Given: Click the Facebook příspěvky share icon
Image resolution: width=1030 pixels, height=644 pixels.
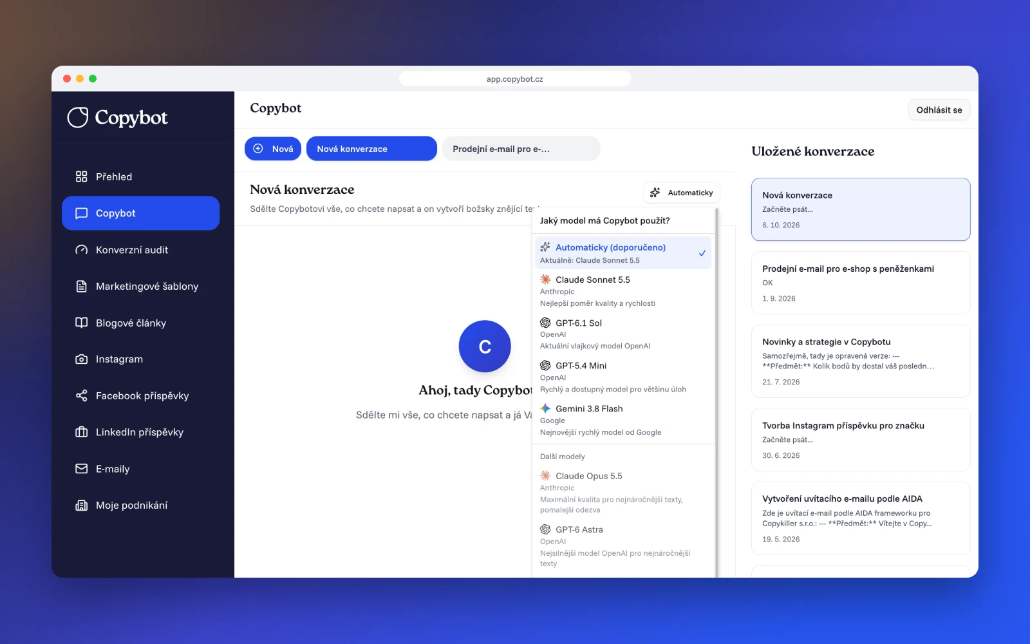Looking at the screenshot, I should (81, 395).
